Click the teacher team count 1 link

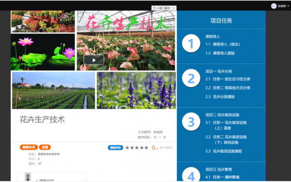[160, 137]
